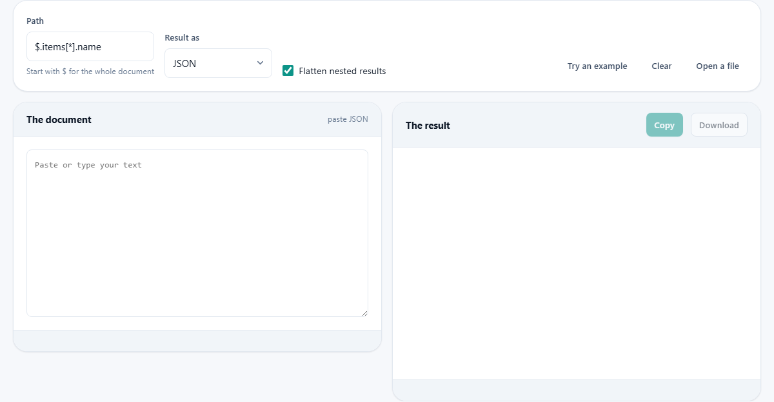
Task: Open the Result as JSON dropdown
Action: (218, 63)
